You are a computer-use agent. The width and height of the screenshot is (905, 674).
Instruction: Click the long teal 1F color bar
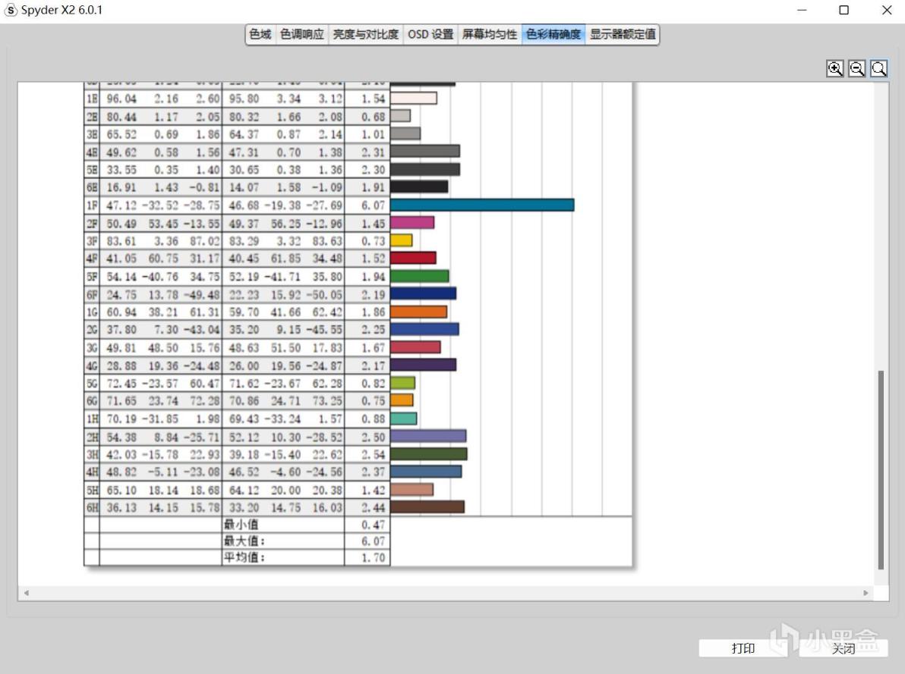pyautogui.click(x=482, y=205)
